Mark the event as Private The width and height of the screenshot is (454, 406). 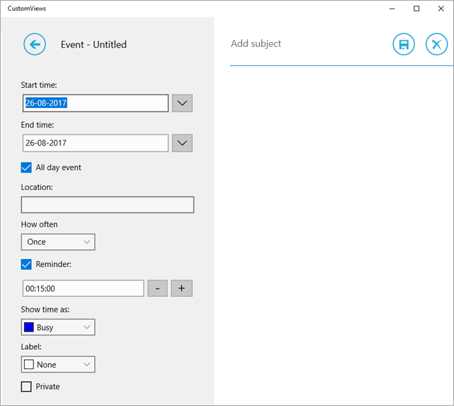pyautogui.click(x=27, y=387)
